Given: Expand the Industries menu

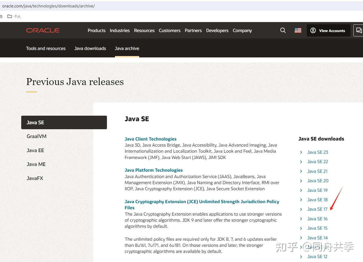Looking at the screenshot, I should coord(120,30).
